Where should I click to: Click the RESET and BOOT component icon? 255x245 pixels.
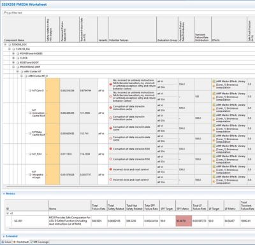[x=18, y=62]
